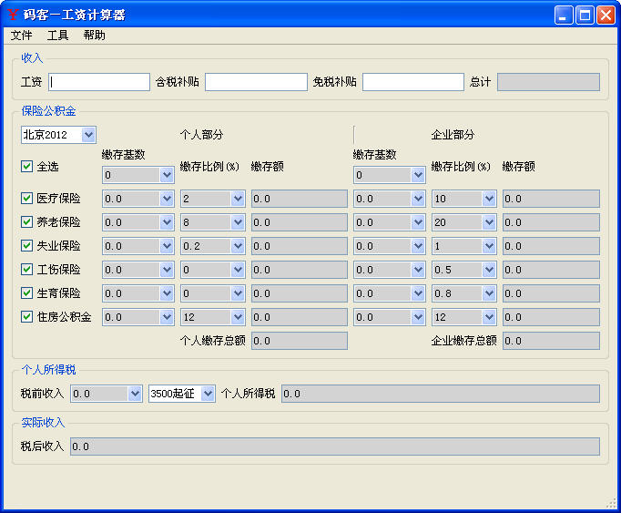
Task: Open 医疗保险 enterprise base dropdown
Action: point(390,199)
